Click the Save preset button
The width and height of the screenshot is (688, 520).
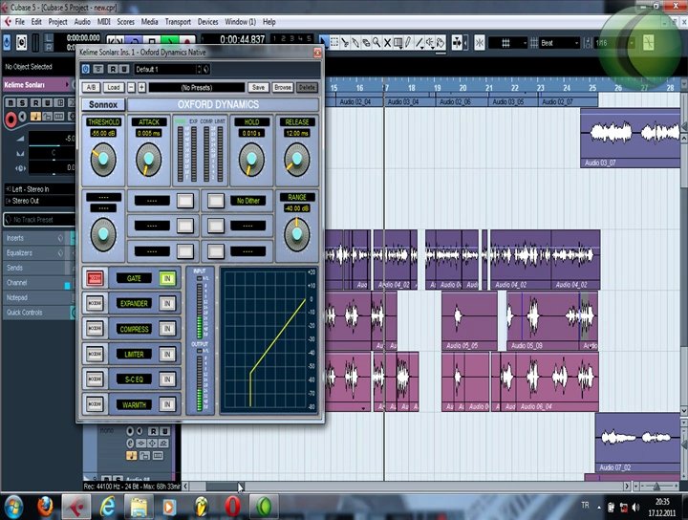pyautogui.click(x=258, y=87)
